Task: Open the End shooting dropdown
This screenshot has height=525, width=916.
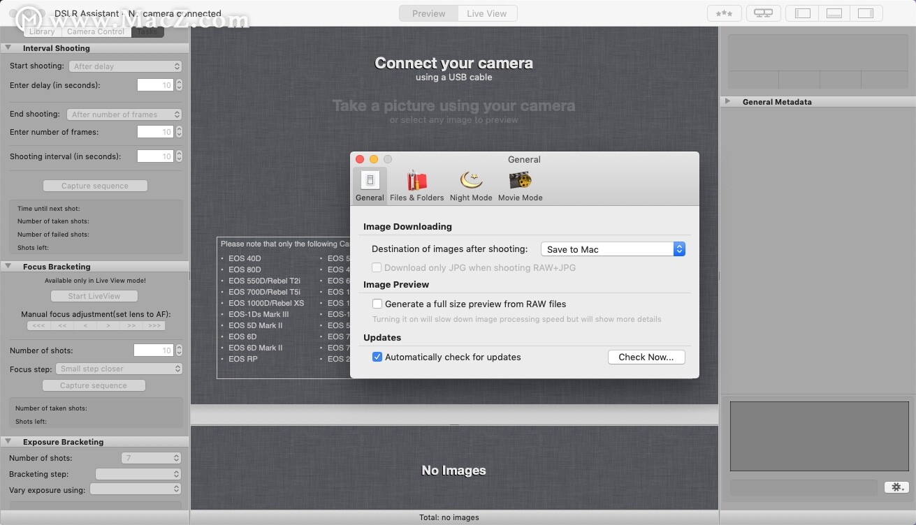Action: pyautogui.click(x=125, y=114)
